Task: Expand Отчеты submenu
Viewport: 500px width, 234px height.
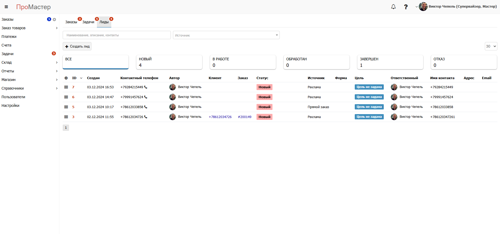Action: 57,71
